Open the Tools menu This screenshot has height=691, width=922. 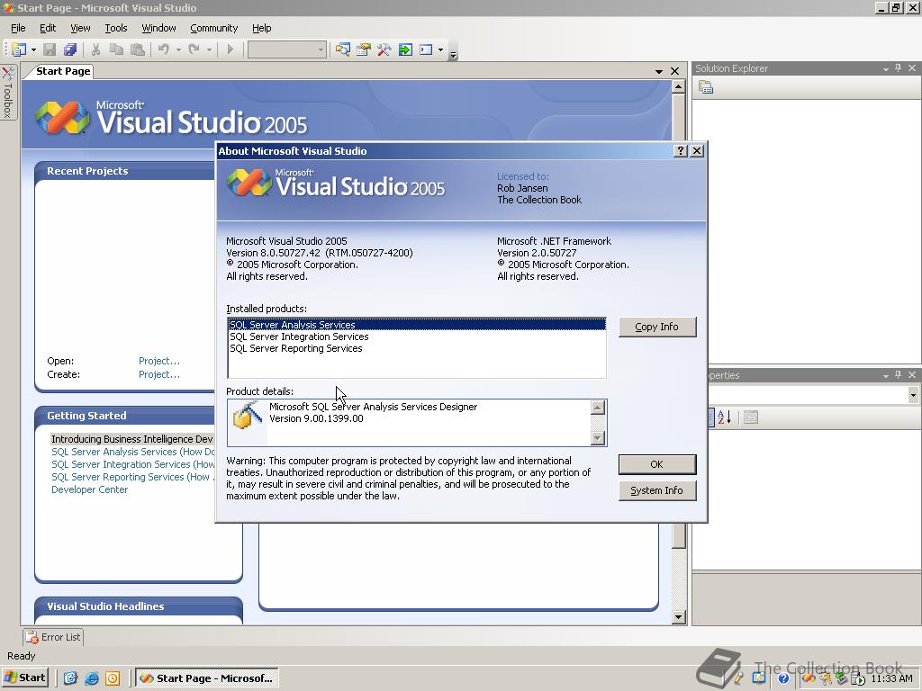116,28
